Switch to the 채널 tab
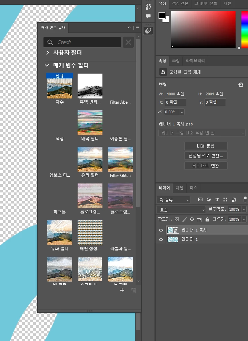This screenshot has width=248, height=341. pos(180,188)
